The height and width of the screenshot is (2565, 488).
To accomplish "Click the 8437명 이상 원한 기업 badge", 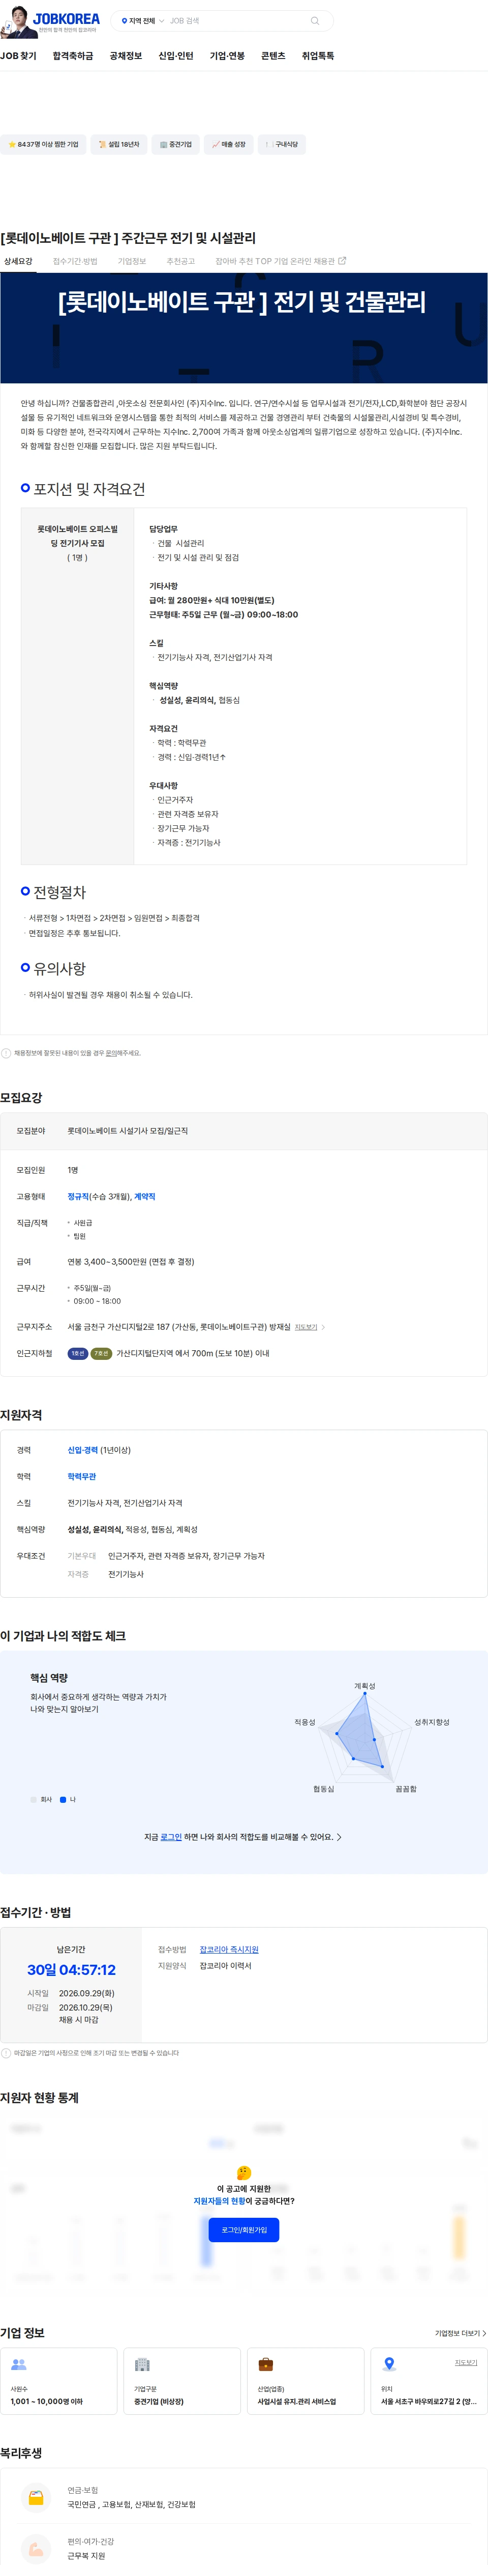I will point(44,145).
